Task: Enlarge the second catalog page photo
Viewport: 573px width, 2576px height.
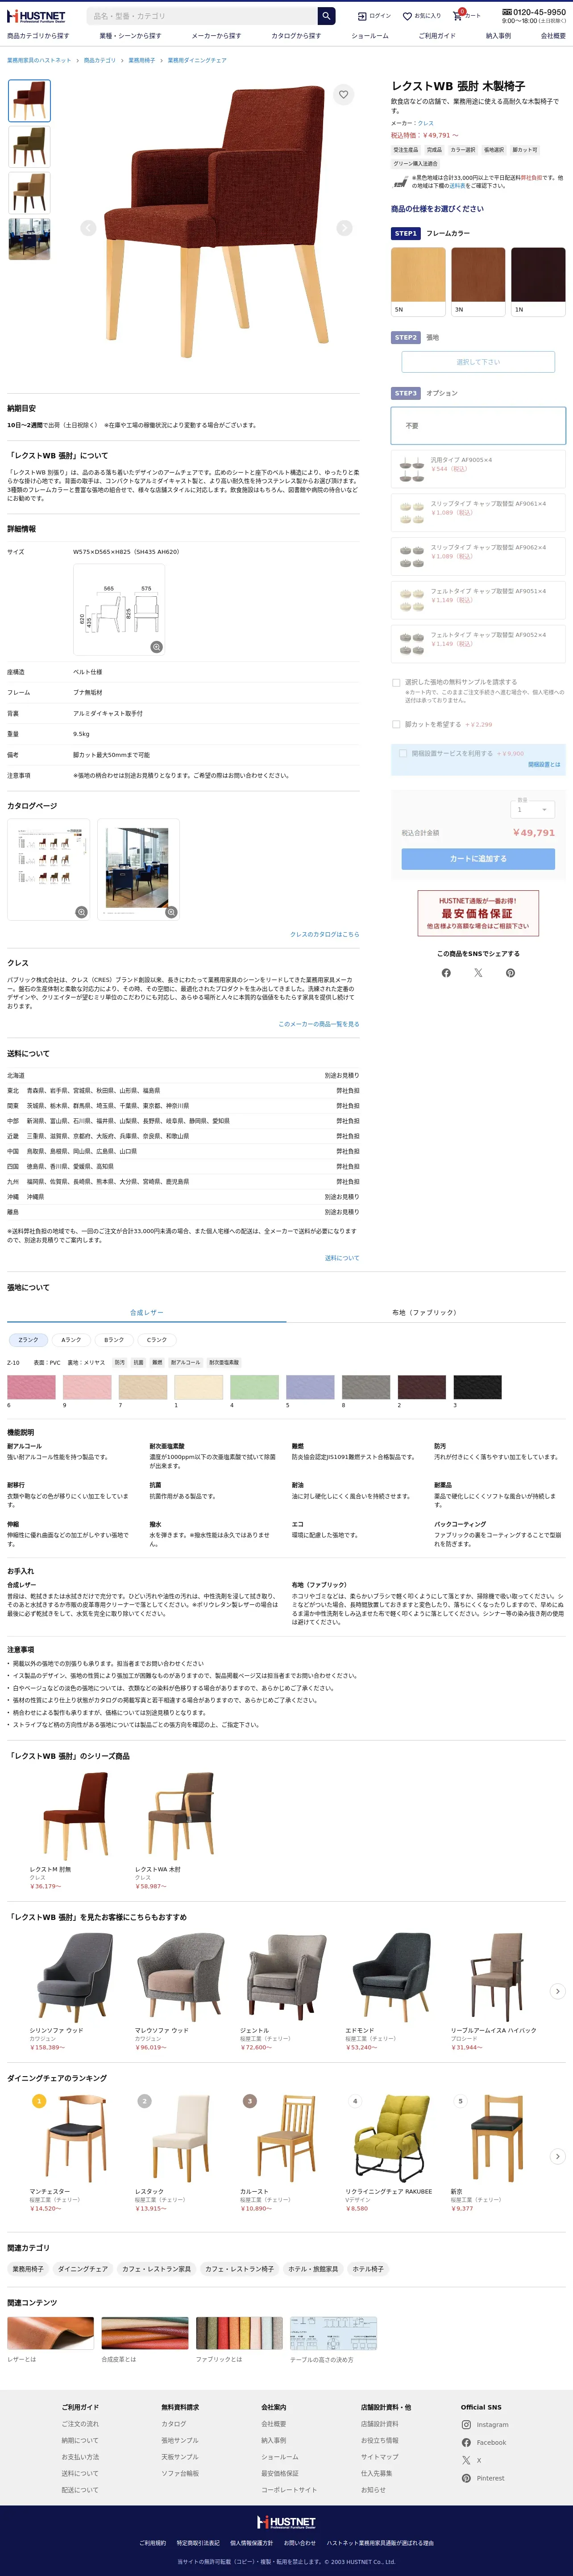Action: (171, 912)
